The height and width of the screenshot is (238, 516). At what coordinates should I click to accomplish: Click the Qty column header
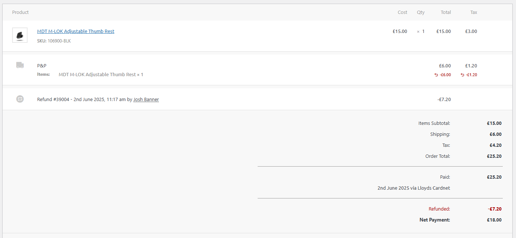[420, 12]
